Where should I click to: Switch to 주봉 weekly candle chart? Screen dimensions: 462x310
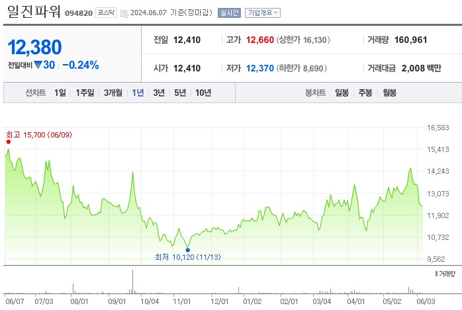[x=365, y=93]
